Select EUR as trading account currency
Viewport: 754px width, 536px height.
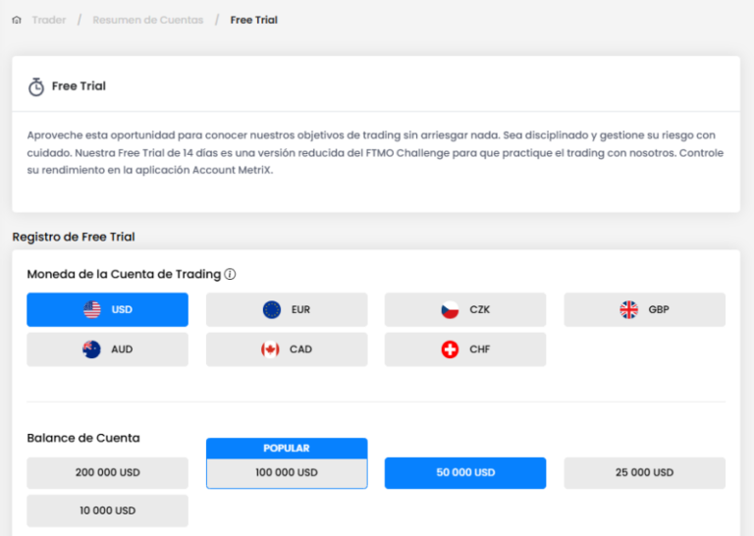287,310
